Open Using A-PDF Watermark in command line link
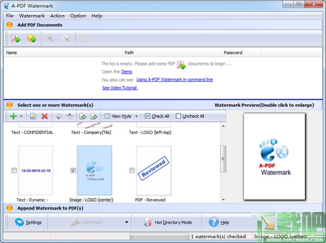 (174, 80)
